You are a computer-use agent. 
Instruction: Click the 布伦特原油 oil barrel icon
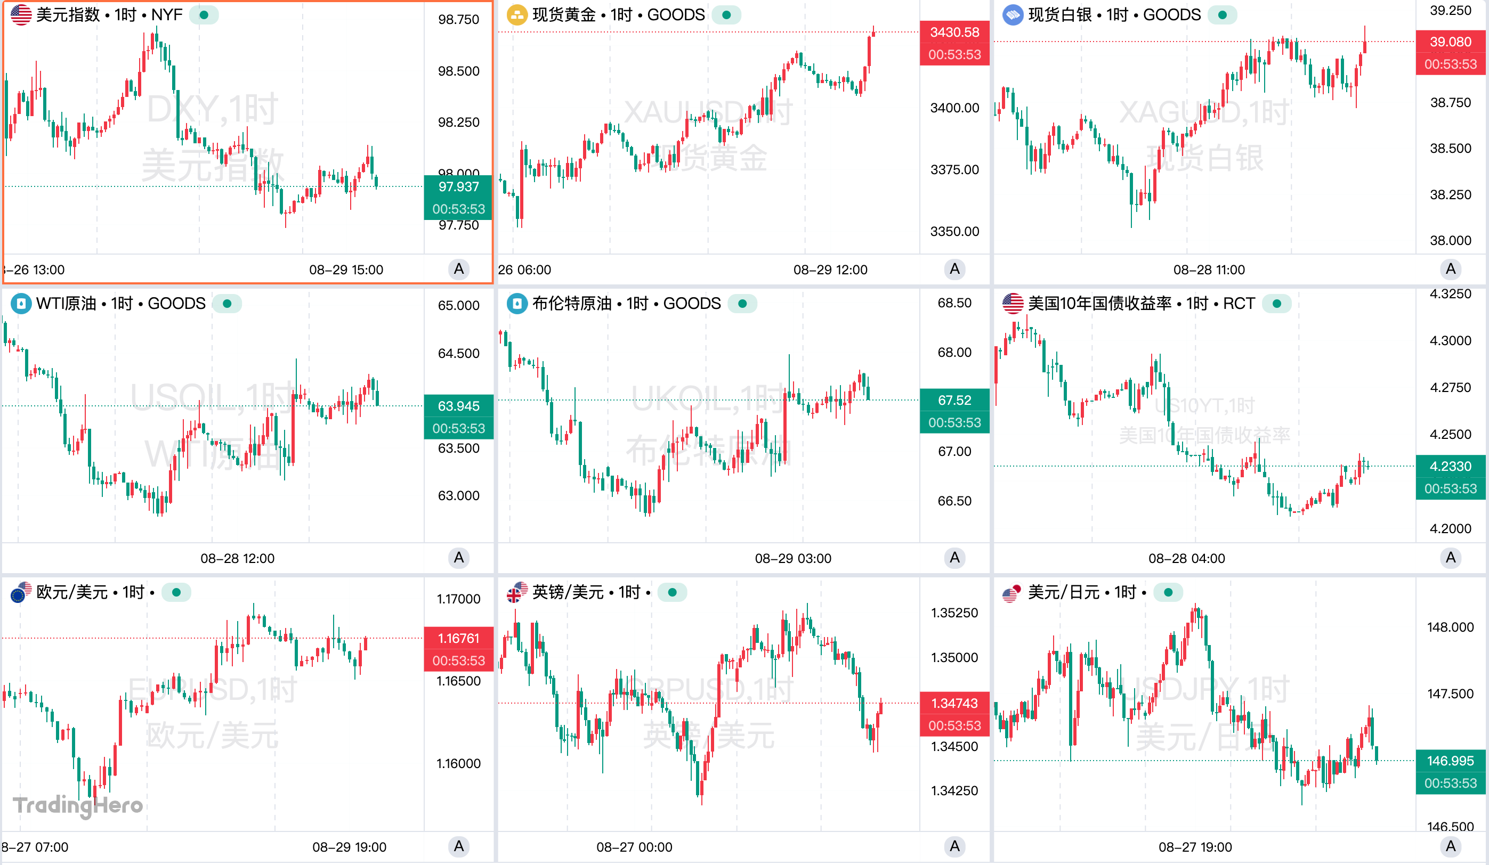point(517,304)
